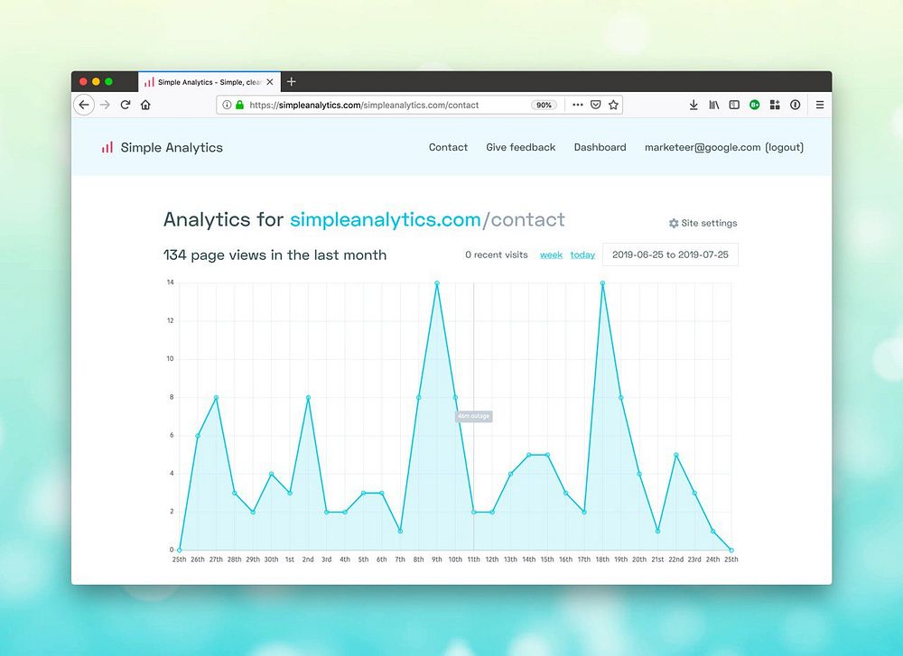
Task: Click the '0 recent visits' text
Action: (497, 255)
